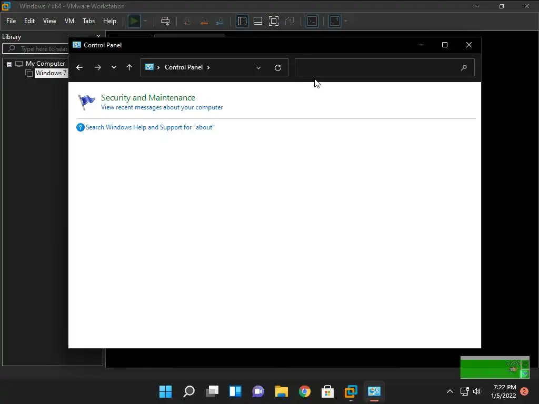Viewport: 539px width, 404px height.
Task: Select My Computer in the Library tree
Action: coord(45,64)
